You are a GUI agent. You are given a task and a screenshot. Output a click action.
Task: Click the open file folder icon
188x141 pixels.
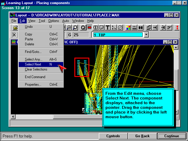click(15, 27)
